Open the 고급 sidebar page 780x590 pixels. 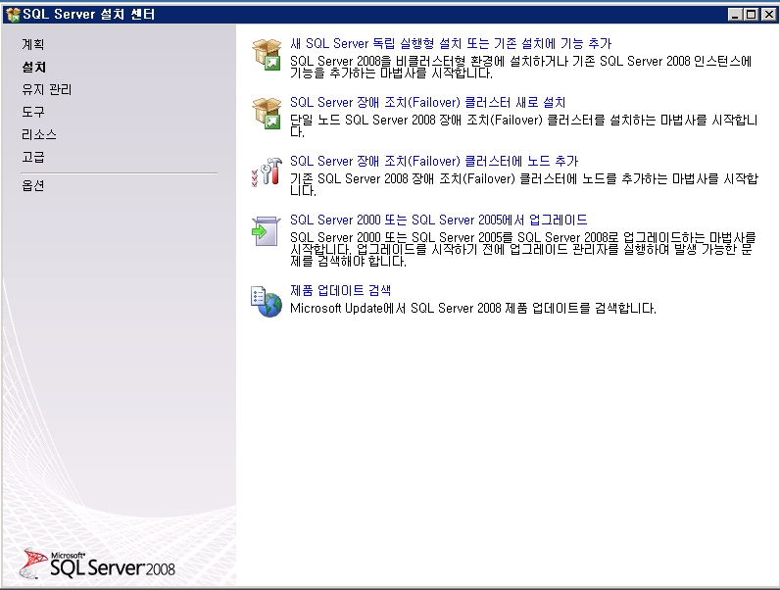(33, 157)
